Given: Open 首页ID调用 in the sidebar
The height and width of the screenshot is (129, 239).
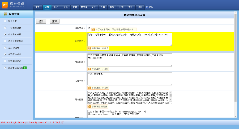Looking at the screenshot, I should pyautogui.click(x=14, y=48).
